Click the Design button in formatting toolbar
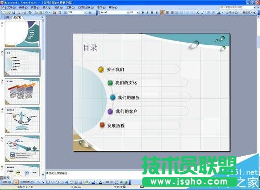260x190 pixels. coord(231,12)
